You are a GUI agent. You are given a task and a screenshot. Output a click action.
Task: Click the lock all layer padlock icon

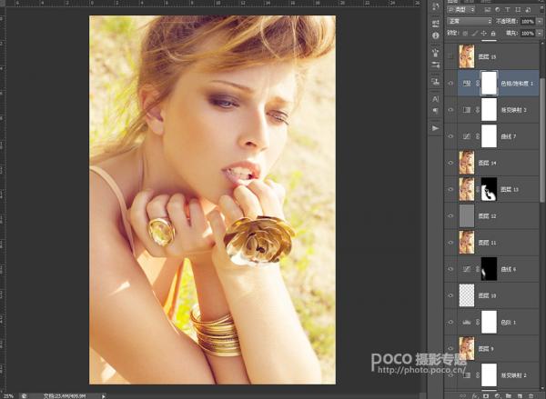pos(493,34)
